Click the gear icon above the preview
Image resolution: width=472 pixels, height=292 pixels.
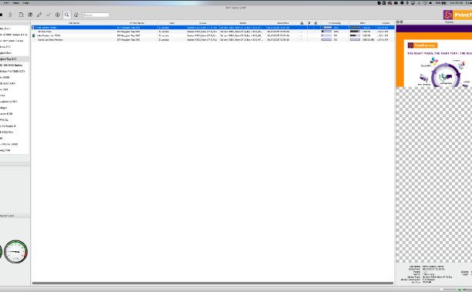point(398,22)
